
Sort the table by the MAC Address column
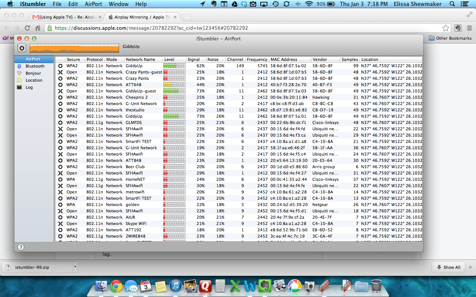(290, 59)
